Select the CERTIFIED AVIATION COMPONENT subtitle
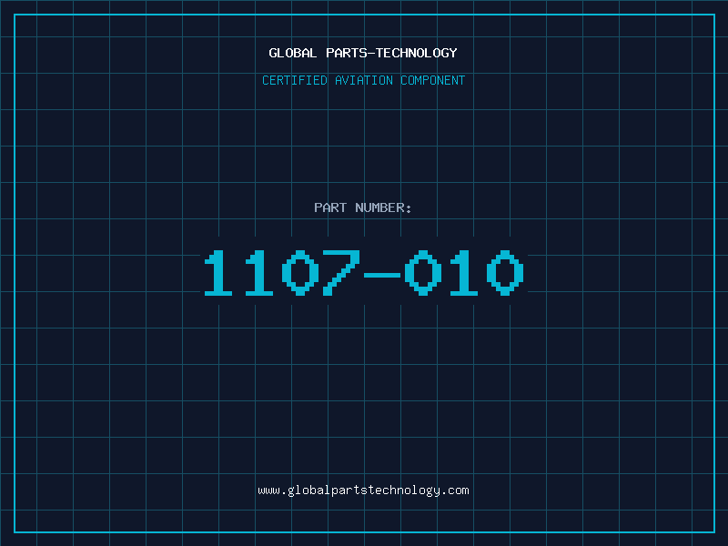 click(363, 80)
